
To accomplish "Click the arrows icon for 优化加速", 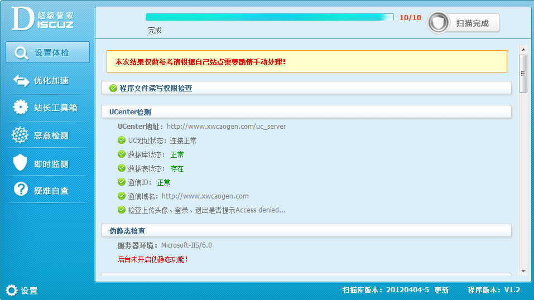I will tap(21, 81).
